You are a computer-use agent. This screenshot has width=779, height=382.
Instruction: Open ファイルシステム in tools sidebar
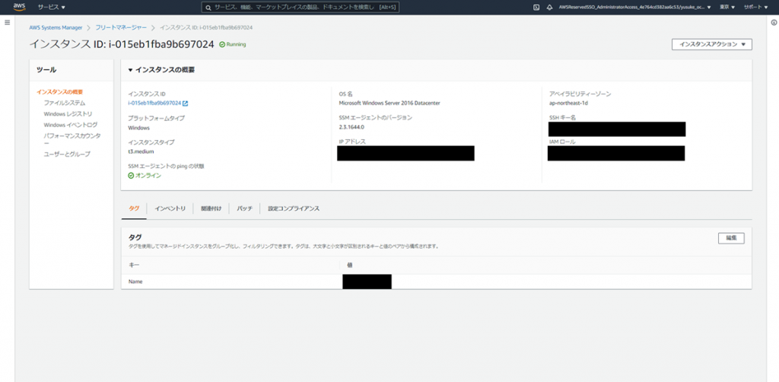(65, 103)
